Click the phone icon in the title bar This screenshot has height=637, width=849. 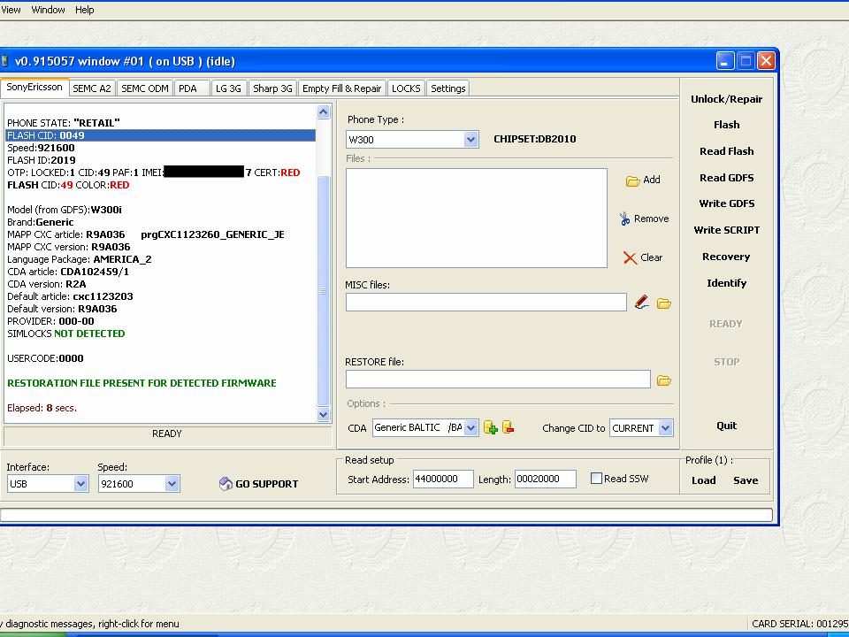tap(4, 61)
